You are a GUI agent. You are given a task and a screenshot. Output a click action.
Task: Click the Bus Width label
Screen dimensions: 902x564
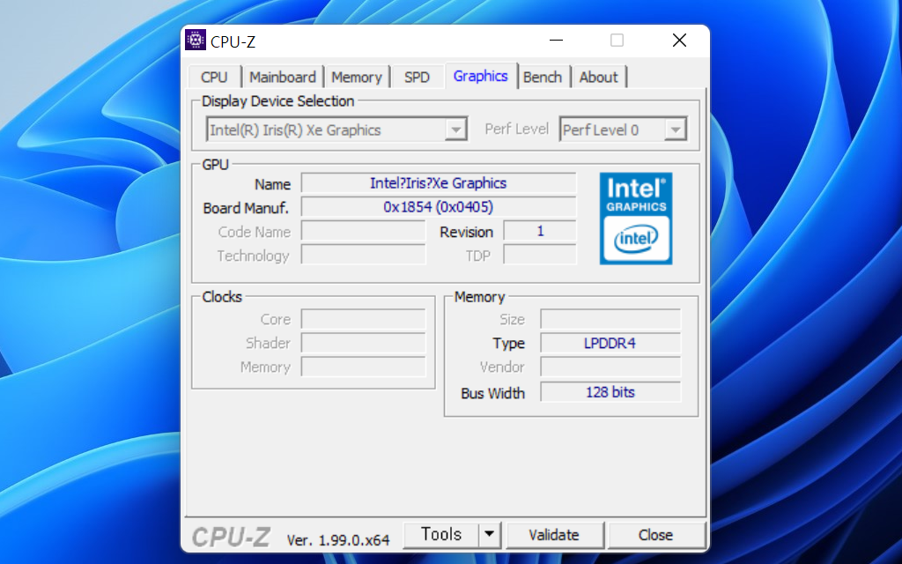coord(493,393)
